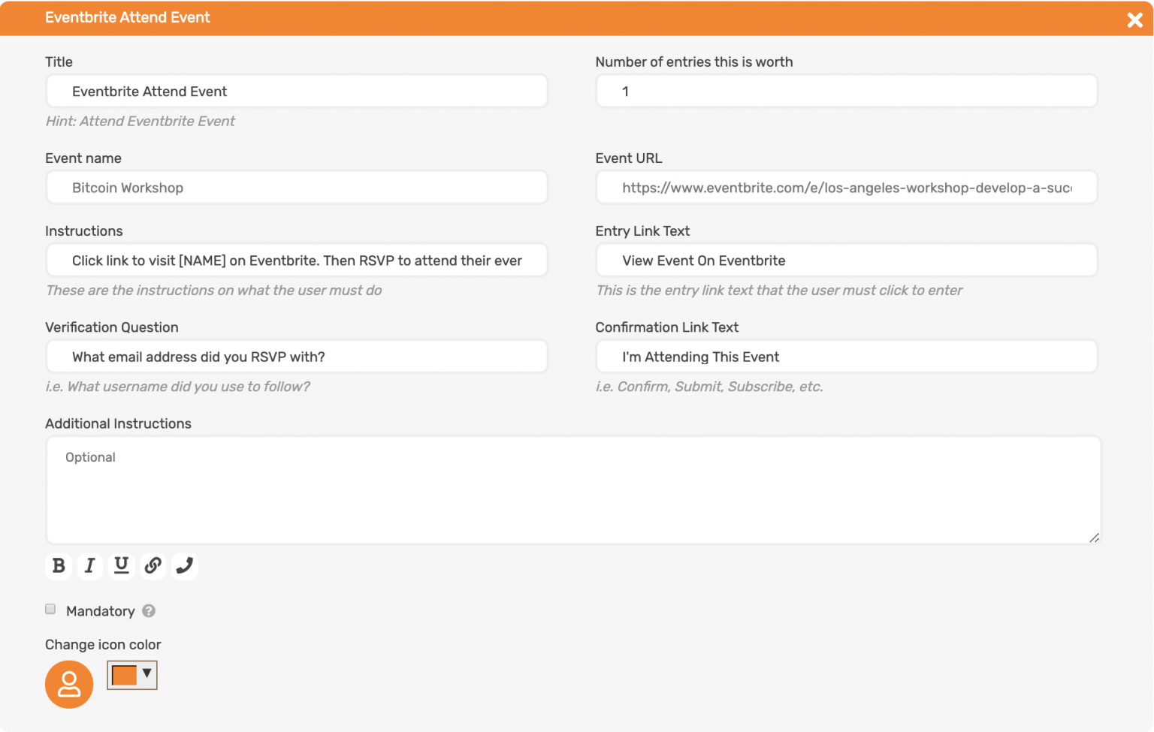Click the Event URL field
This screenshot has height=732, width=1154.
click(847, 187)
